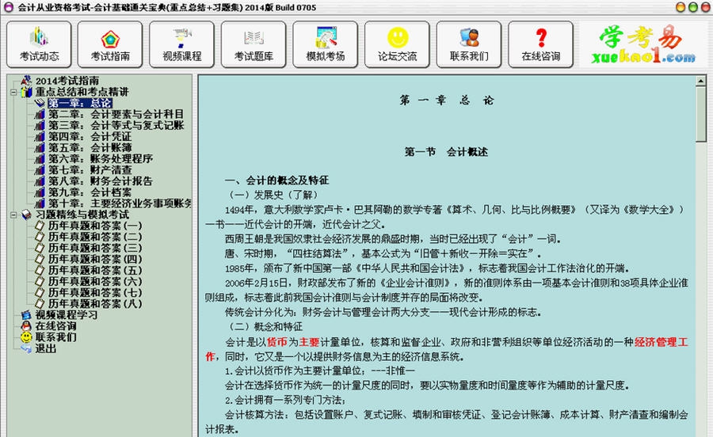
Task: Launch the 模拟考场 toolbar button
Action: 326,44
